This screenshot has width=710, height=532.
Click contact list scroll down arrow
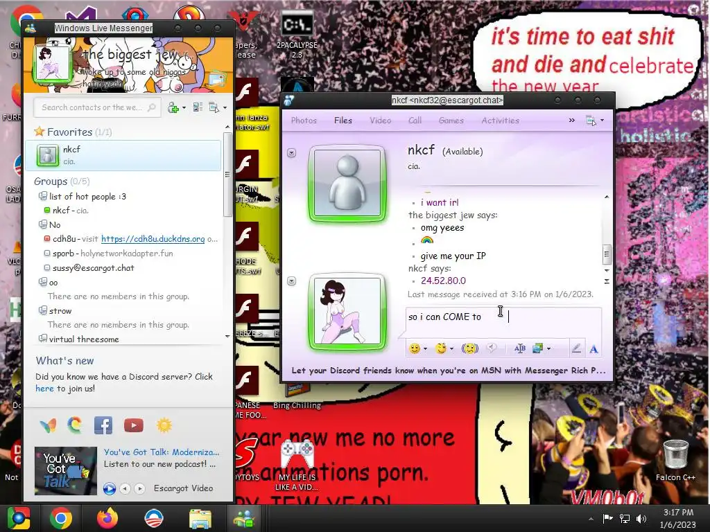pyautogui.click(x=227, y=336)
